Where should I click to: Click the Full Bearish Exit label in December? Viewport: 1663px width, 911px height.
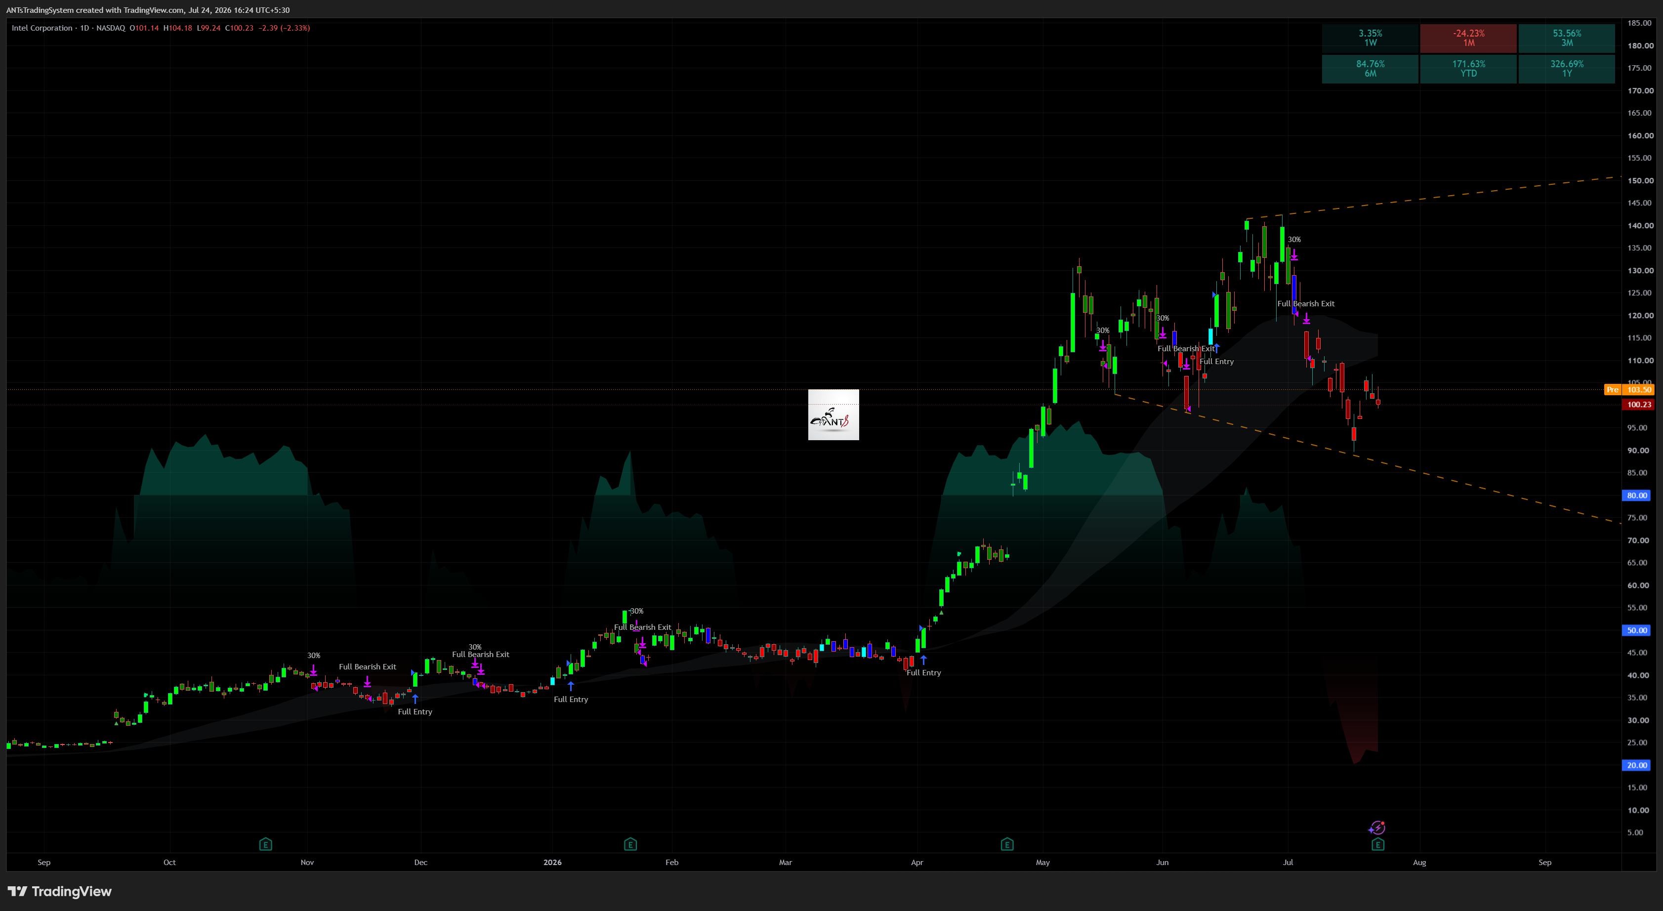pos(480,654)
